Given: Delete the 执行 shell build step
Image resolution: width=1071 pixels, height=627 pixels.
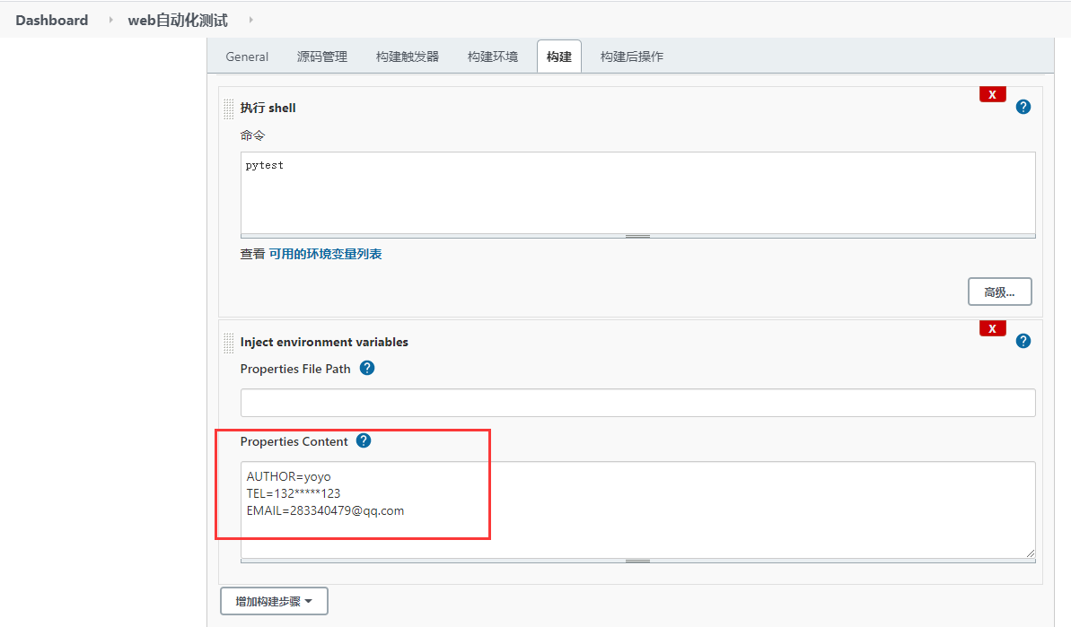Looking at the screenshot, I should pyautogui.click(x=992, y=93).
